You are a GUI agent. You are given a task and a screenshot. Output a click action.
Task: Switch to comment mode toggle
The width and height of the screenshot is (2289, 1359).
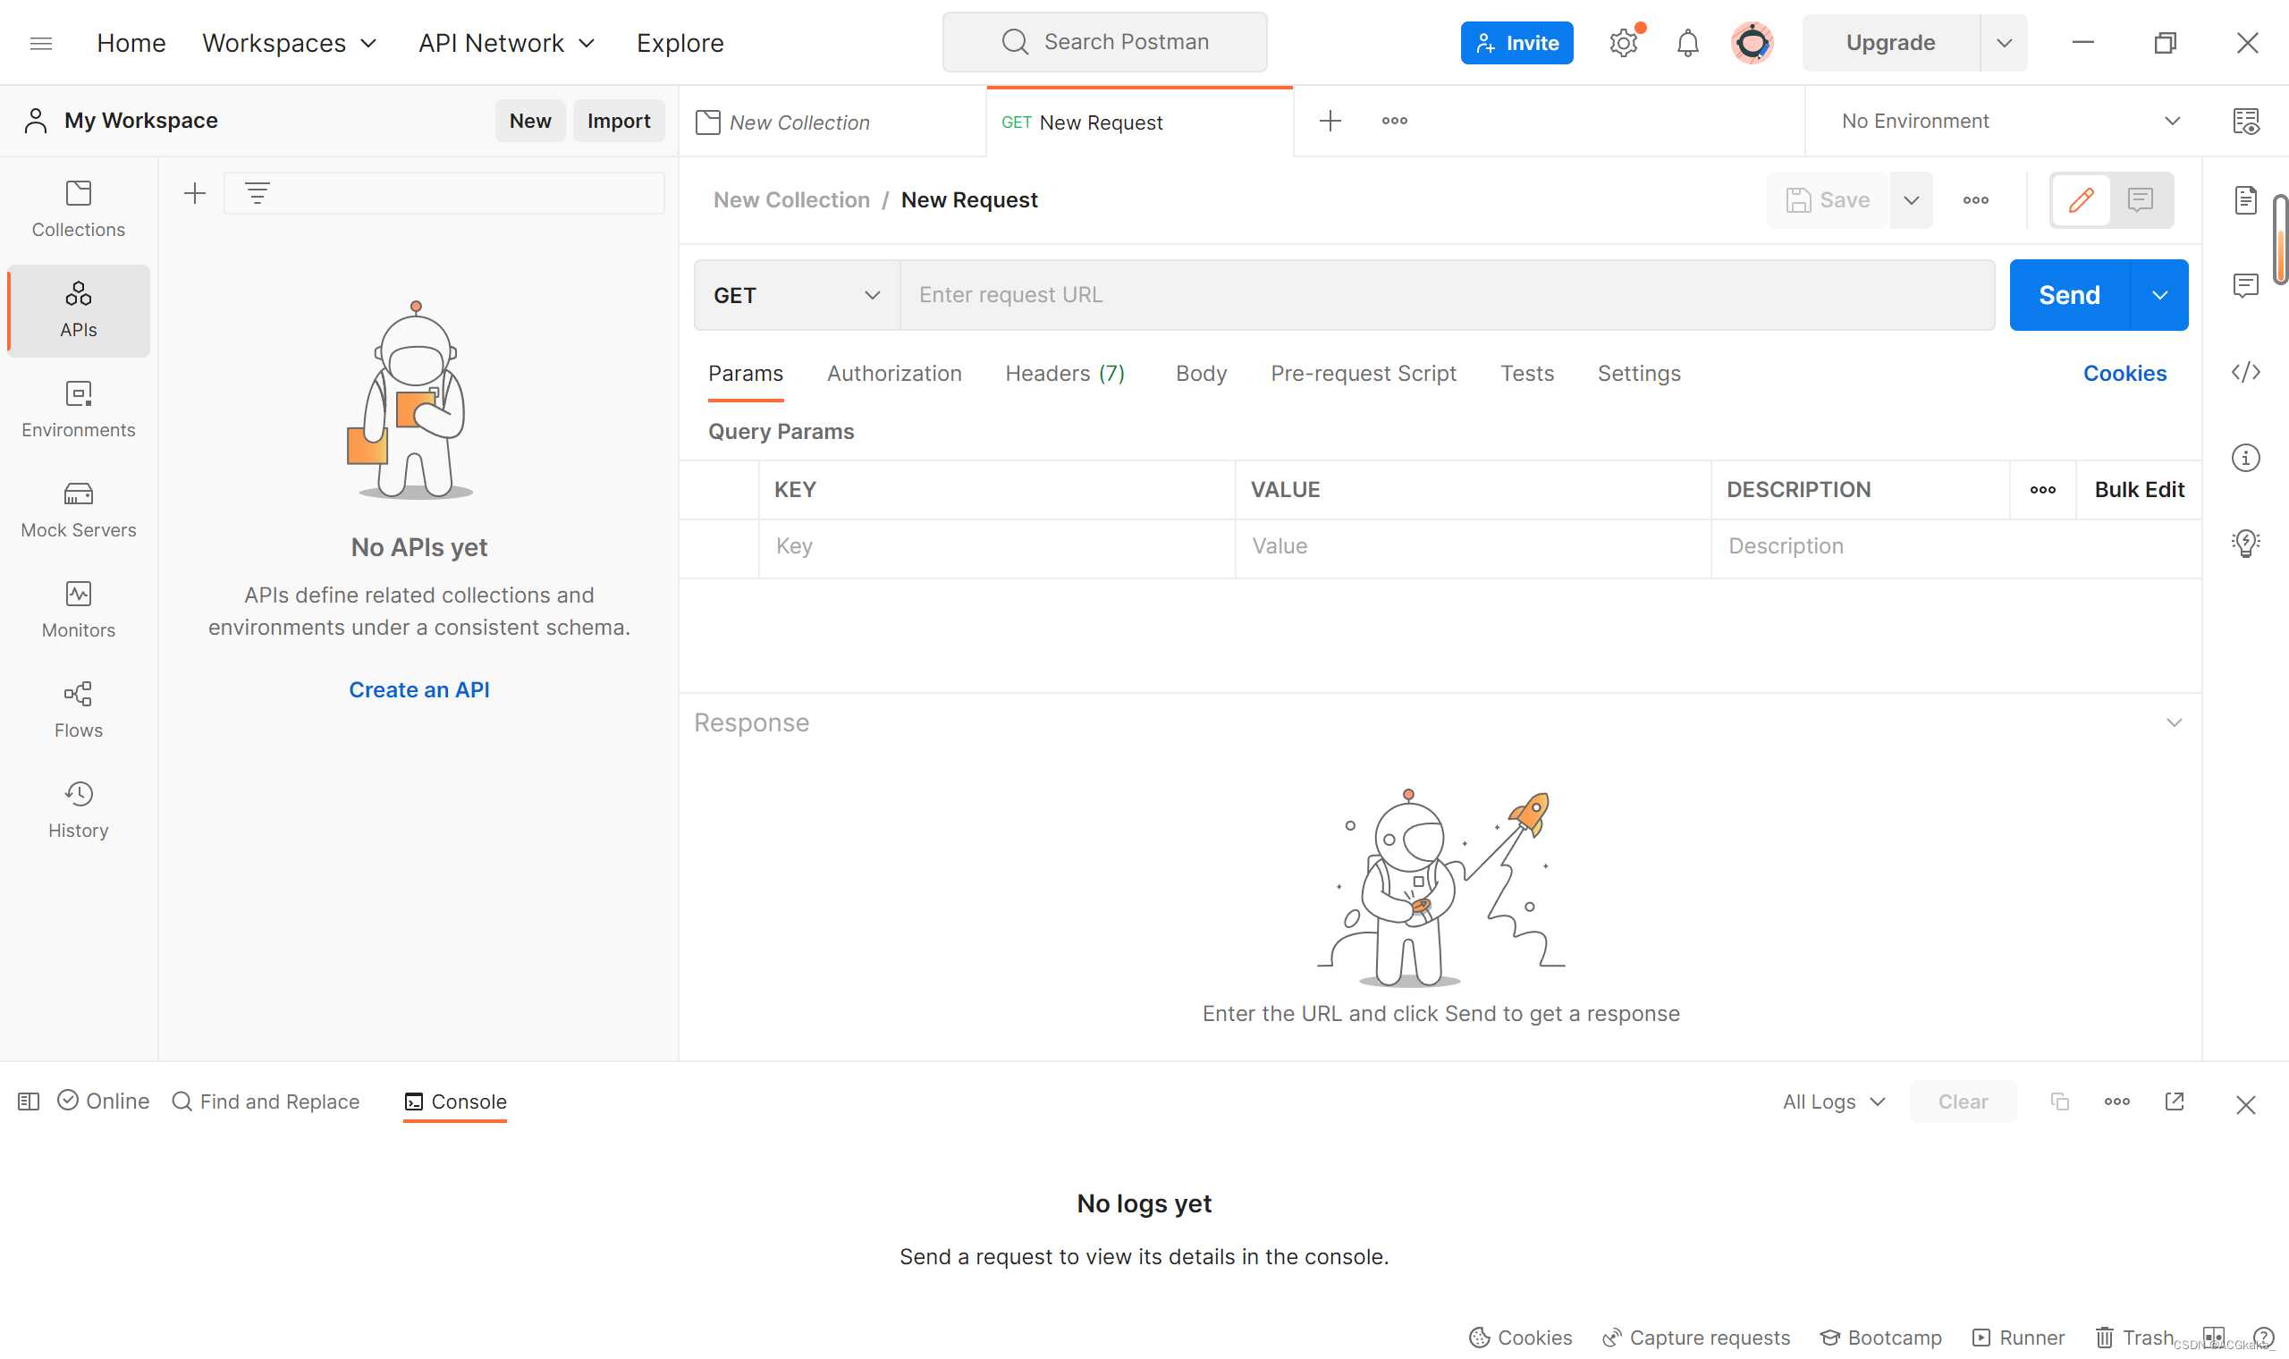(2140, 199)
